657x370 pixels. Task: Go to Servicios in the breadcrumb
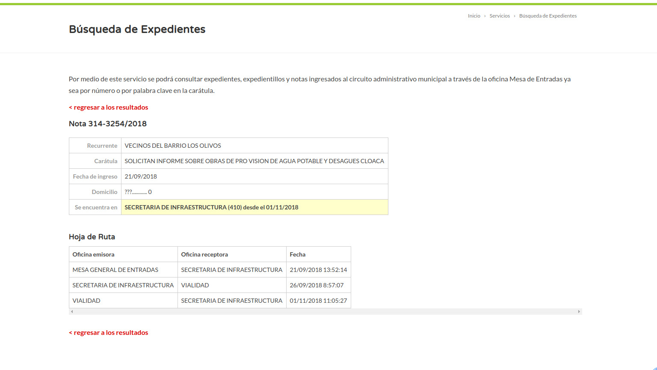pyautogui.click(x=500, y=16)
